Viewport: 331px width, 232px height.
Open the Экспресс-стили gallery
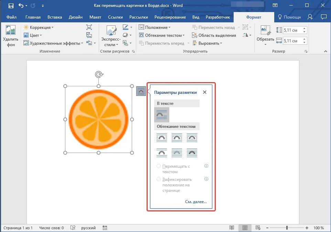(111, 36)
